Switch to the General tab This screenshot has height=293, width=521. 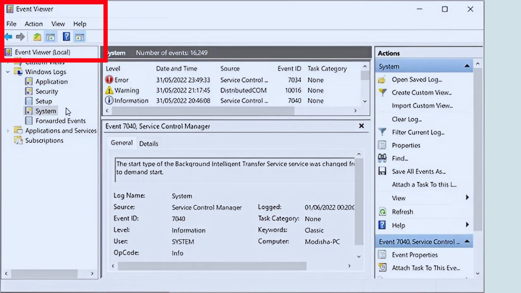pyautogui.click(x=122, y=143)
